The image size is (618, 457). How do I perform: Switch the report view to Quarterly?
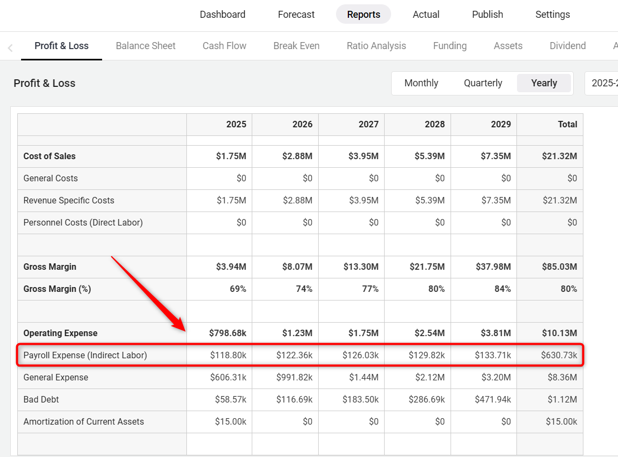click(483, 83)
